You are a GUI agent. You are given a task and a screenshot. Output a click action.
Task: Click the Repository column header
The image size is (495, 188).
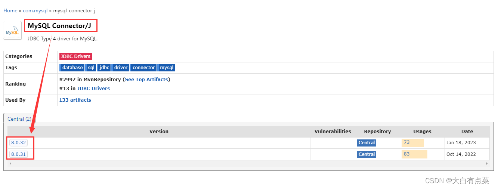coord(377,132)
